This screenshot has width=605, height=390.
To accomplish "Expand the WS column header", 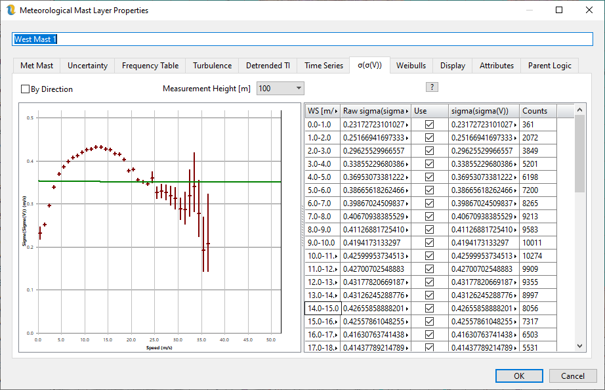I will [x=337, y=111].
